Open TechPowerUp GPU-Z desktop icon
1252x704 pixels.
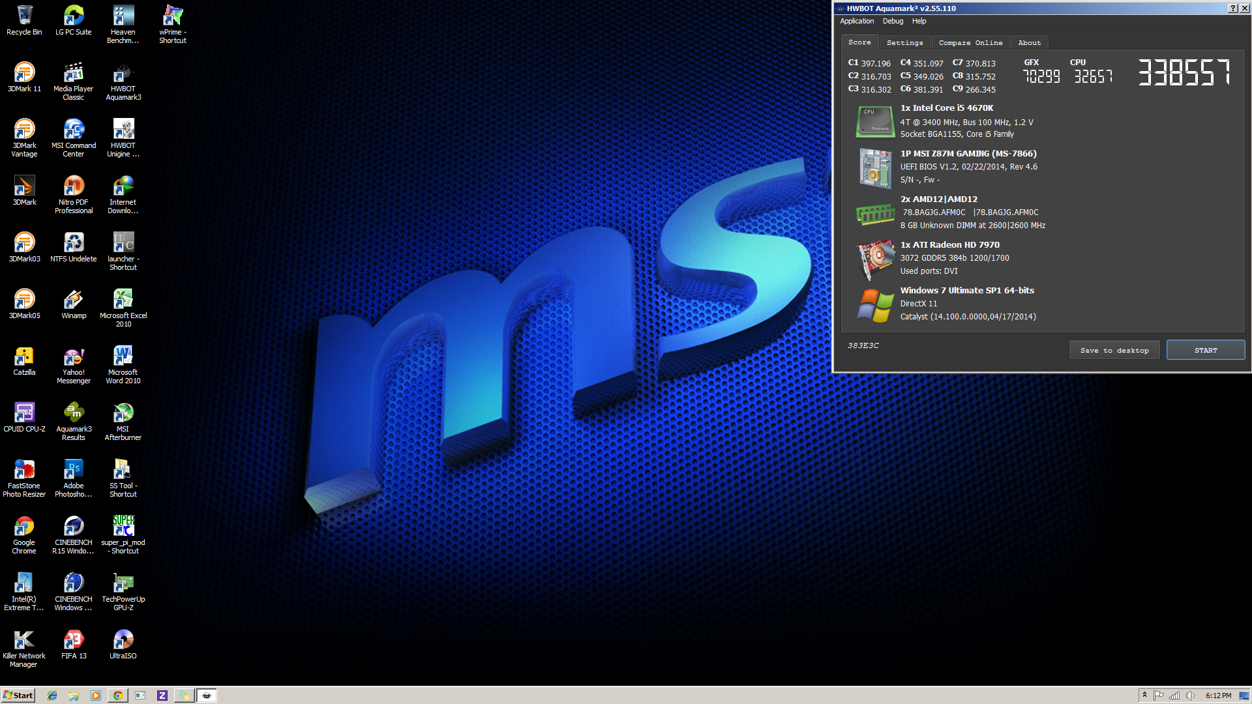coord(123,592)
